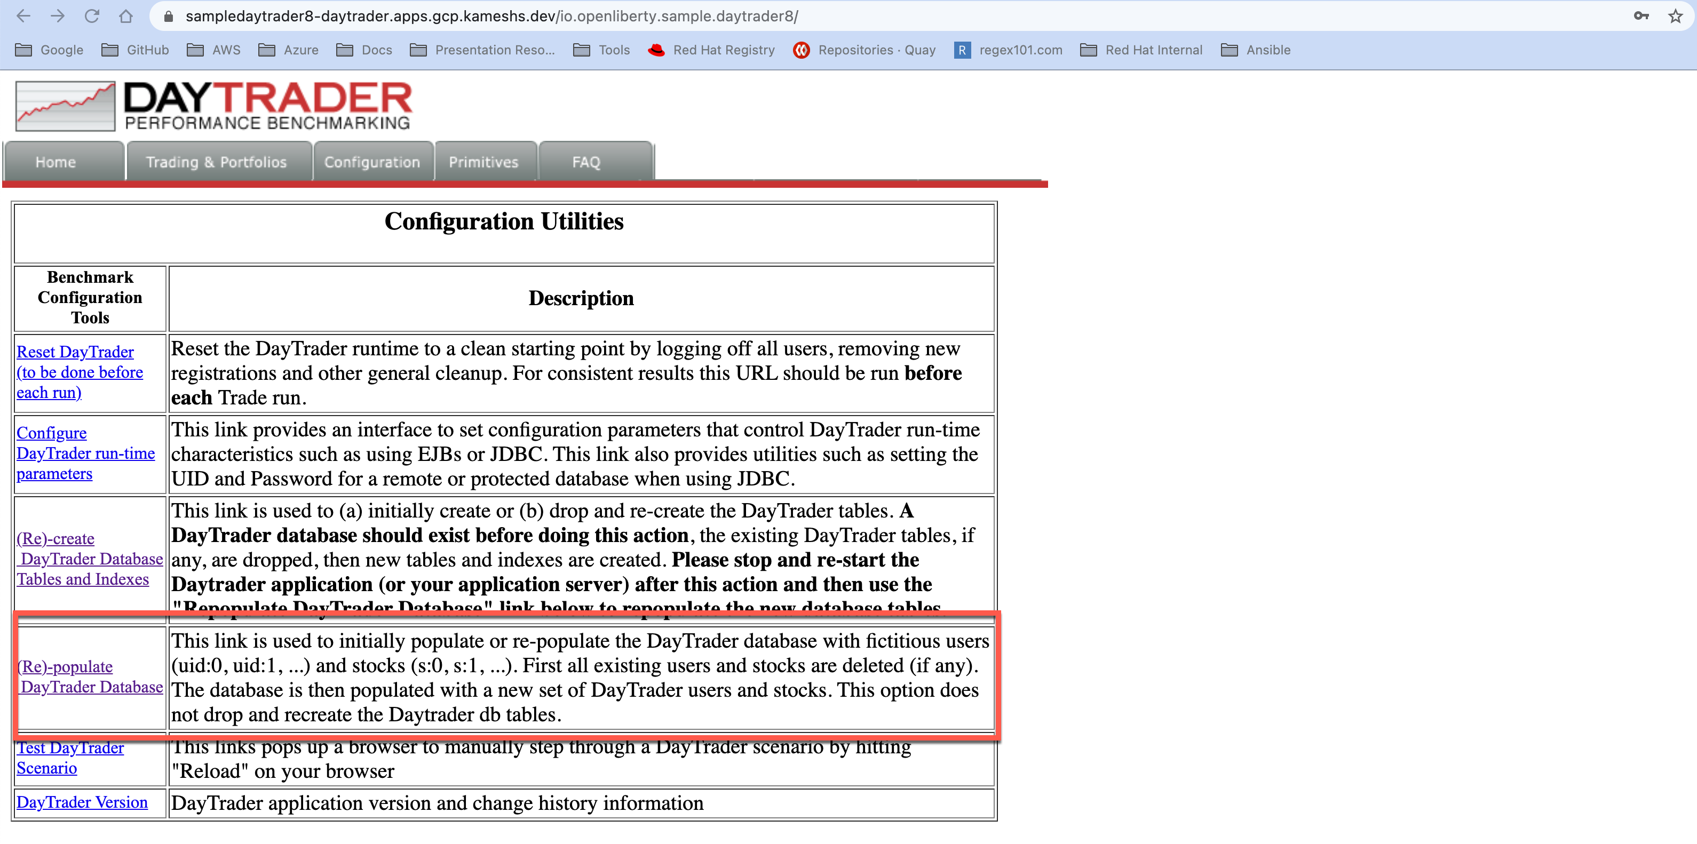The width and height of the screenshot is (1697, 844).
Task: Click 'DayTrader application version and change history information'
Action: point(438,803)
